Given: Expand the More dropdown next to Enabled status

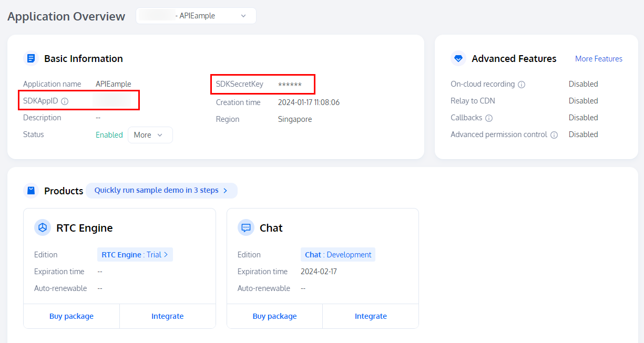Looking at the screenshot, I should [x=150, y=134].
